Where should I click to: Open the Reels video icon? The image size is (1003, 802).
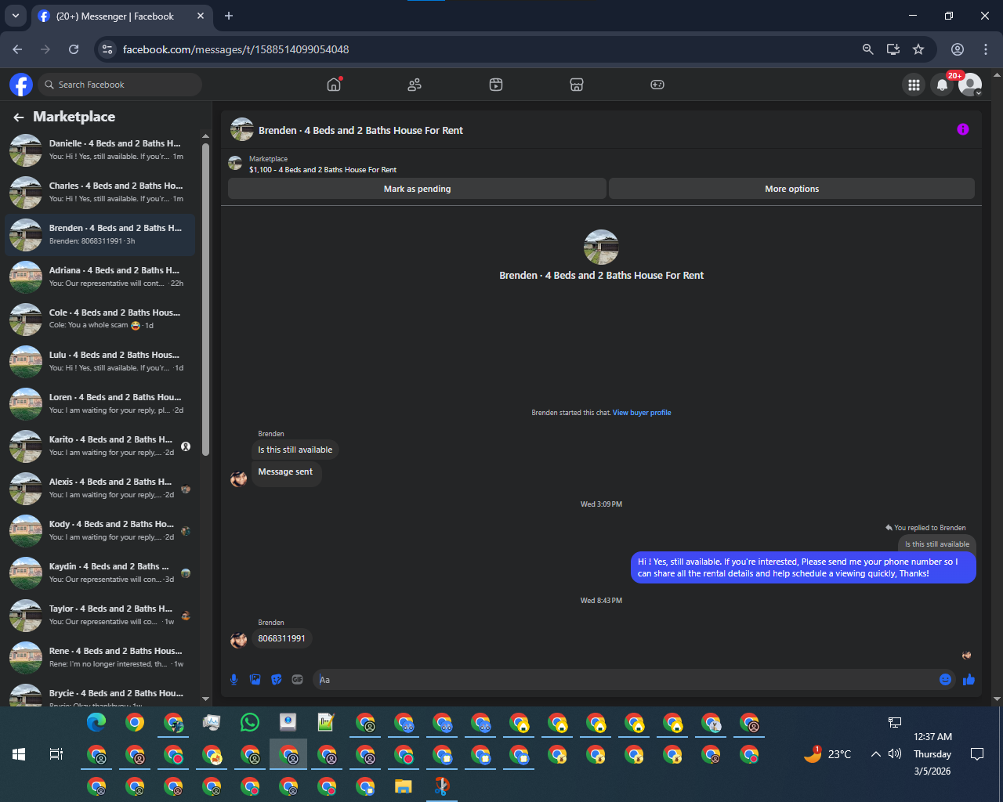[x=496, y=85]
